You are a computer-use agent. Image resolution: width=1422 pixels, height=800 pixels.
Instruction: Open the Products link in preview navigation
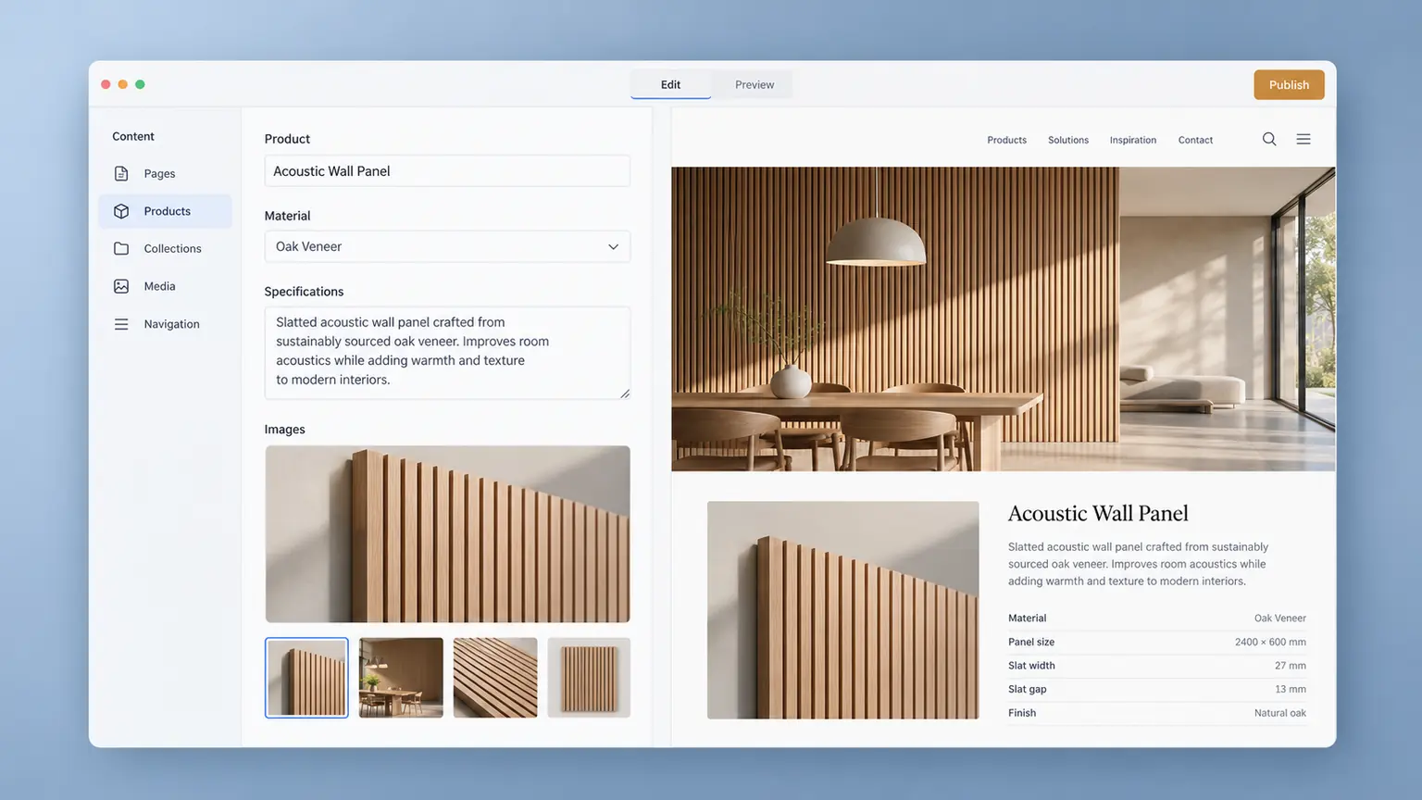tap(1006, 140)
